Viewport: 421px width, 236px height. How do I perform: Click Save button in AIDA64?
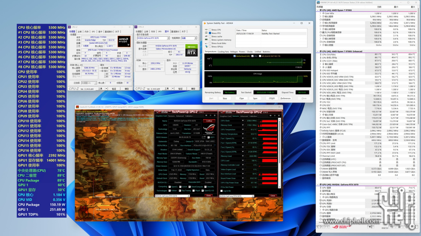(x=255, y=99)
